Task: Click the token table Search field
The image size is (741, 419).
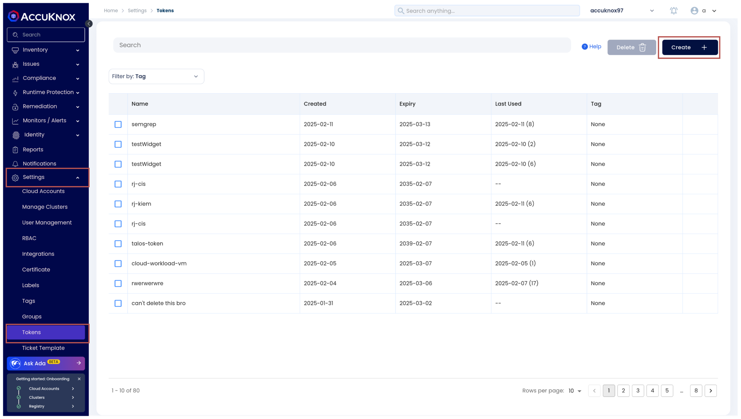Action: coord(342,45)
